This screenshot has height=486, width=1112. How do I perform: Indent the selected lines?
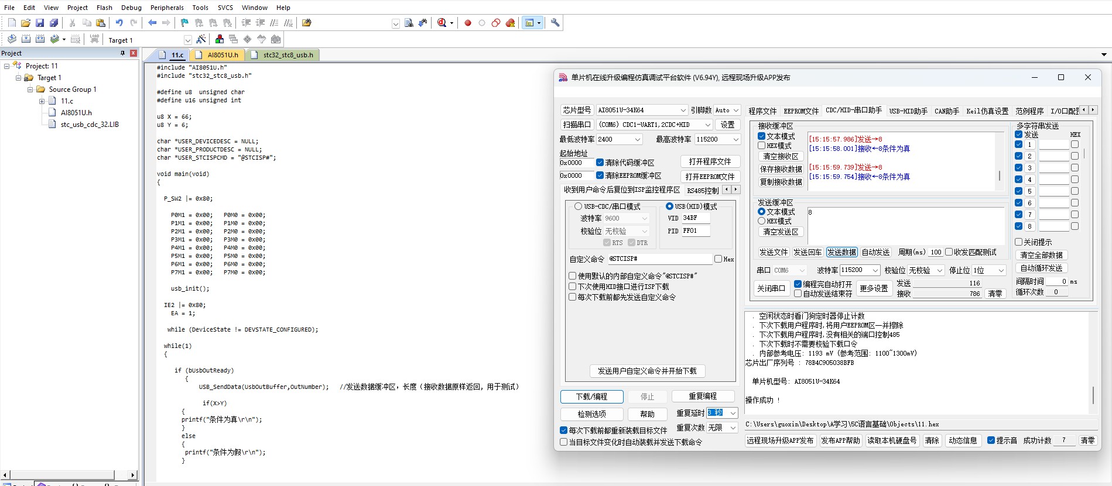click(246, 23)
